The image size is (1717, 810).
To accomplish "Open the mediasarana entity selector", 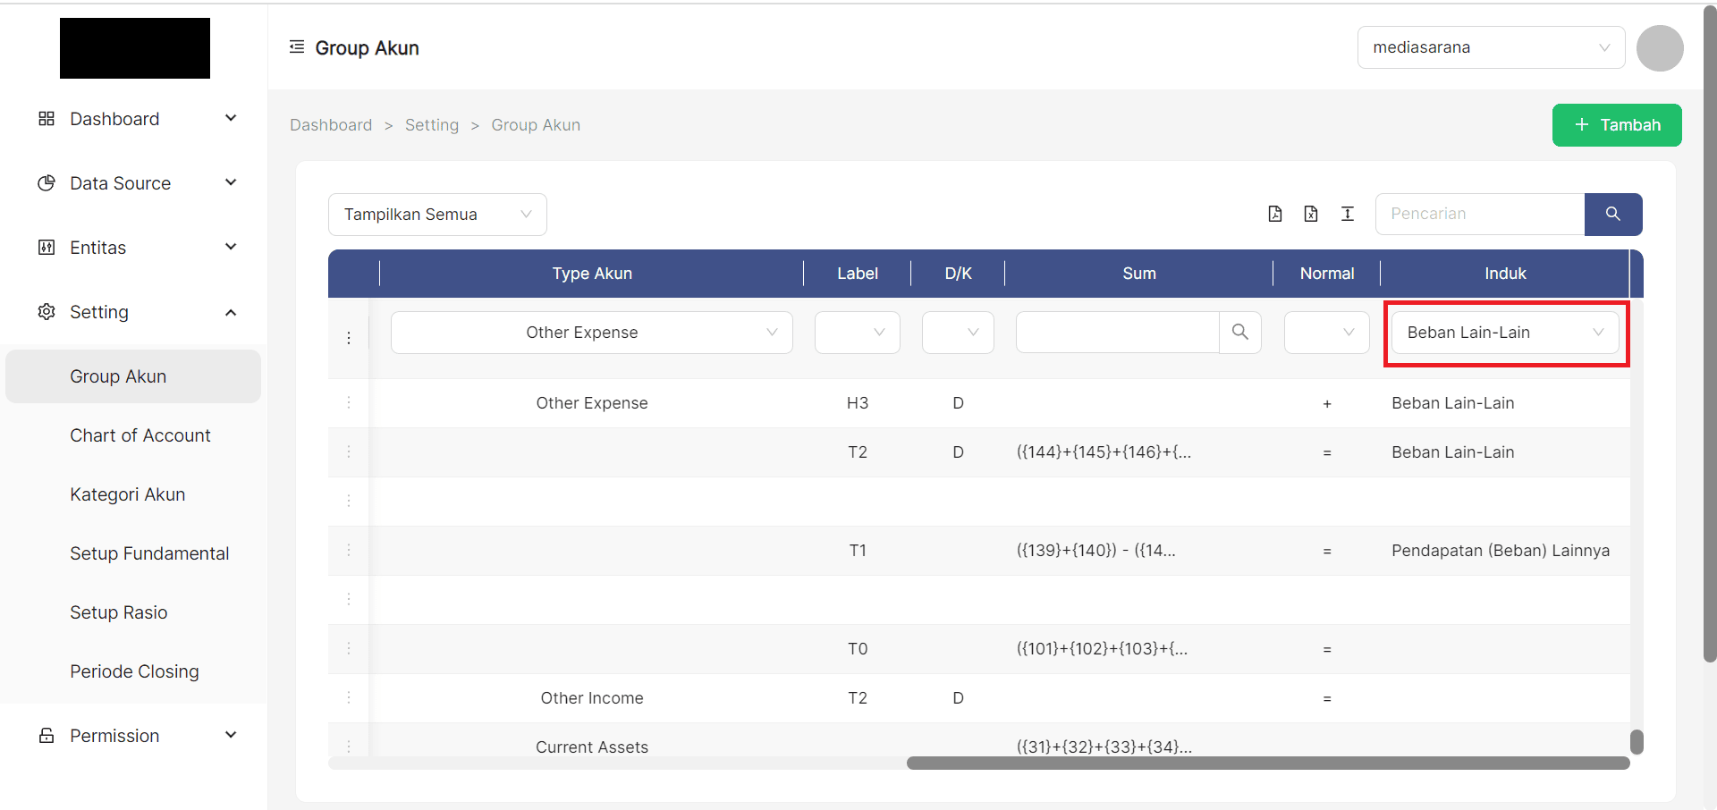I will click(1491, 47).
